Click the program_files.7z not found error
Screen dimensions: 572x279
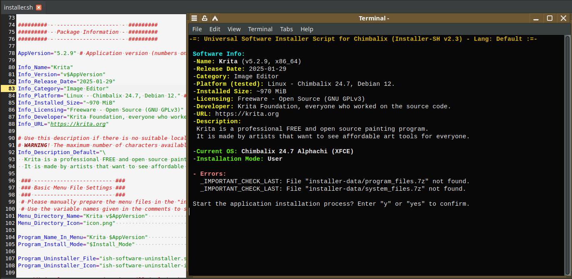click(x=335, y=181)
